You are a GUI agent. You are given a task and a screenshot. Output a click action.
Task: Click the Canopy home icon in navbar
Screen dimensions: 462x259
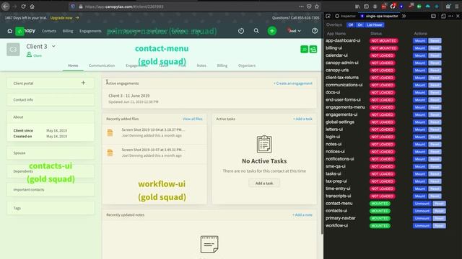(x=9, y=31)
